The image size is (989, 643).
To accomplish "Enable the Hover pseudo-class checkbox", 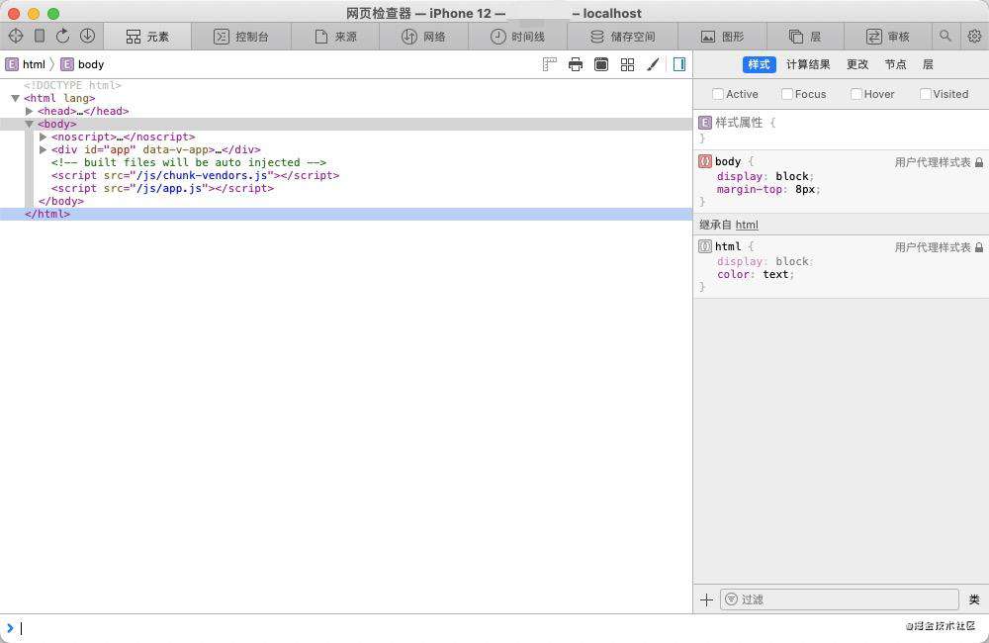I will point(855,94).
